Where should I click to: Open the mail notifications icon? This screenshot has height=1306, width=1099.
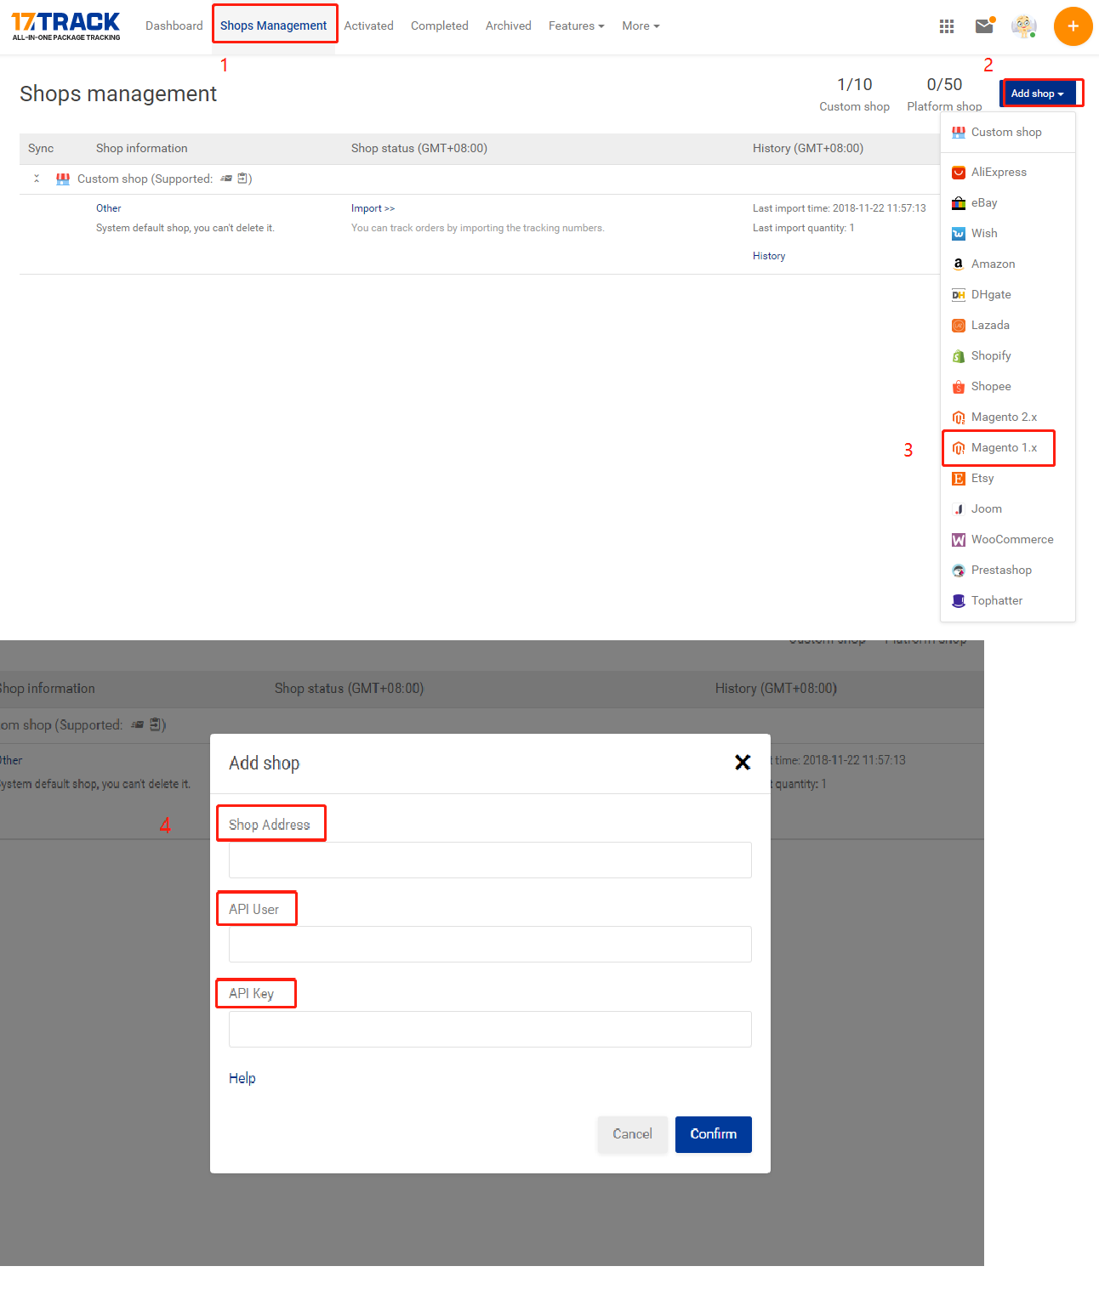(x=984, y=26)
